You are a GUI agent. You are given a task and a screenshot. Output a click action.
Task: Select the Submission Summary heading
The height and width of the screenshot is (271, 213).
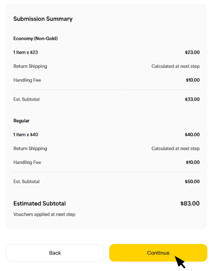click(x=43, y=19)
